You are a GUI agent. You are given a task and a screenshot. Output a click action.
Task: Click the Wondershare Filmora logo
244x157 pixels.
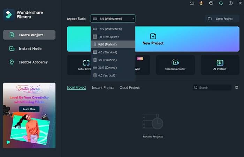9,15
